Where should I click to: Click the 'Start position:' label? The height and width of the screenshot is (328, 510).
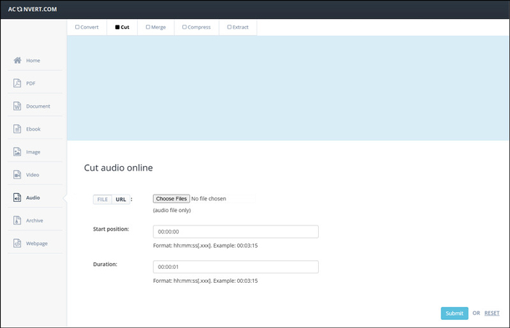(x=111, y=229)
